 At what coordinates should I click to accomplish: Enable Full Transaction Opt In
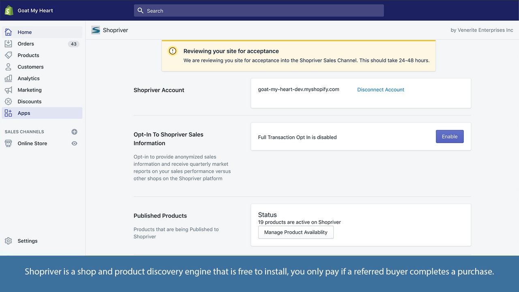[450, 137]
